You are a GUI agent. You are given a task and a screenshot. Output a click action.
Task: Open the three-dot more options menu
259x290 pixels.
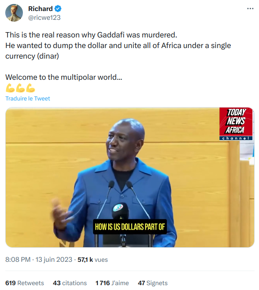point(250,8)
